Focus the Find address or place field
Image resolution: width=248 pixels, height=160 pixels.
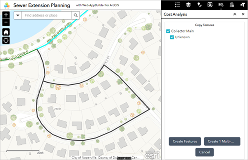[x=47, y=15]
